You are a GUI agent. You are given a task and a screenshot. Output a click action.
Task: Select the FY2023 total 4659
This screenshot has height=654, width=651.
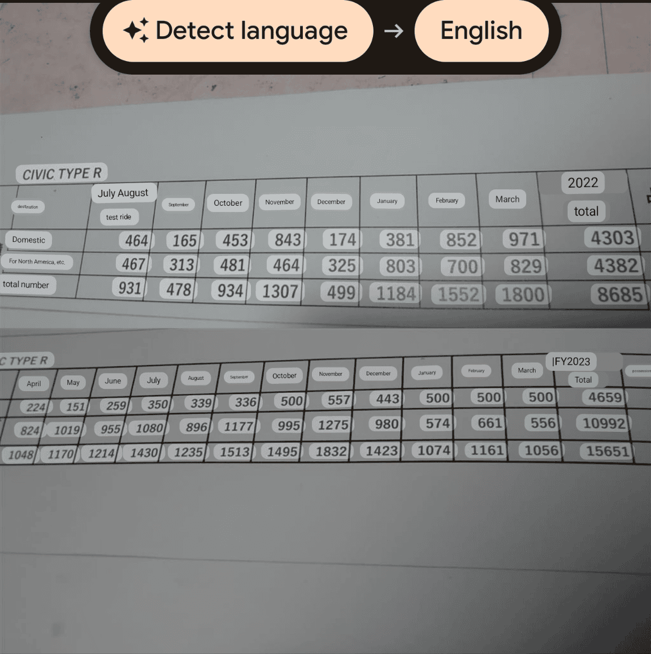pos(605,397)
